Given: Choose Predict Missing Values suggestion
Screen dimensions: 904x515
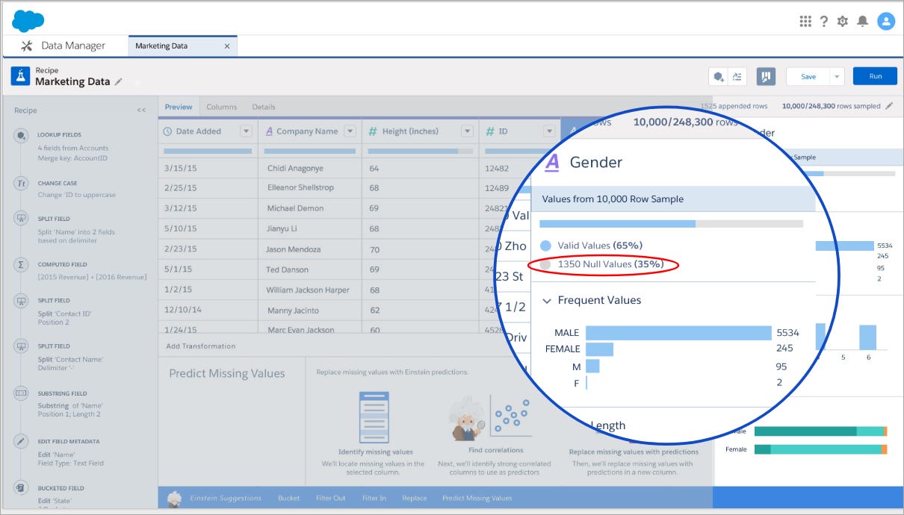Looking at the screenshot, I should 477,499.
